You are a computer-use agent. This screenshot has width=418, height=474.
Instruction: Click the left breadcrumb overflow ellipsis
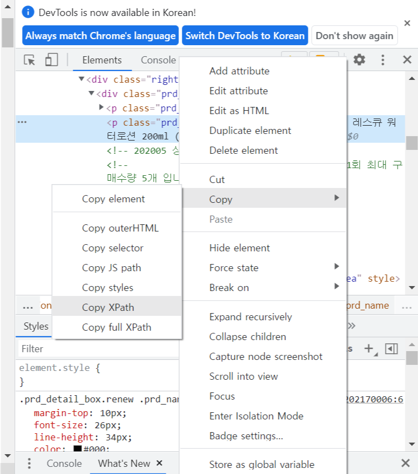[28, 307]
